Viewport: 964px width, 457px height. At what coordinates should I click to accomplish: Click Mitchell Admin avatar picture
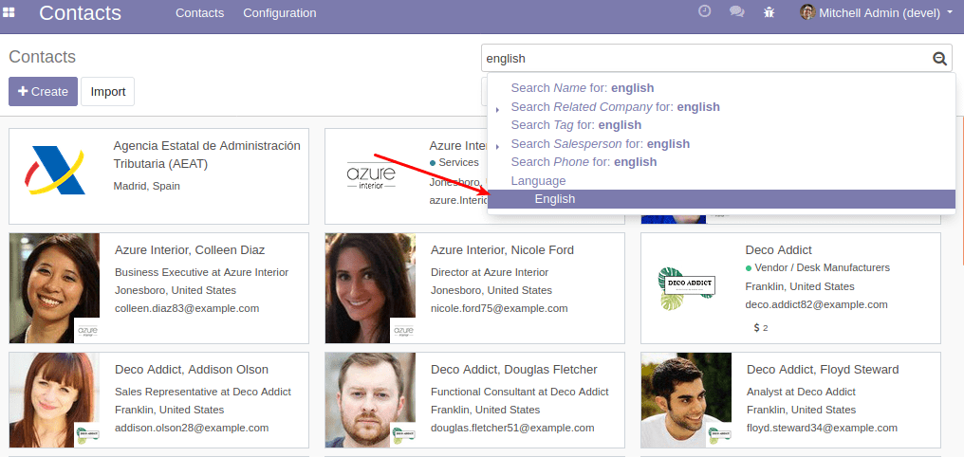click(x=807, y=12)
